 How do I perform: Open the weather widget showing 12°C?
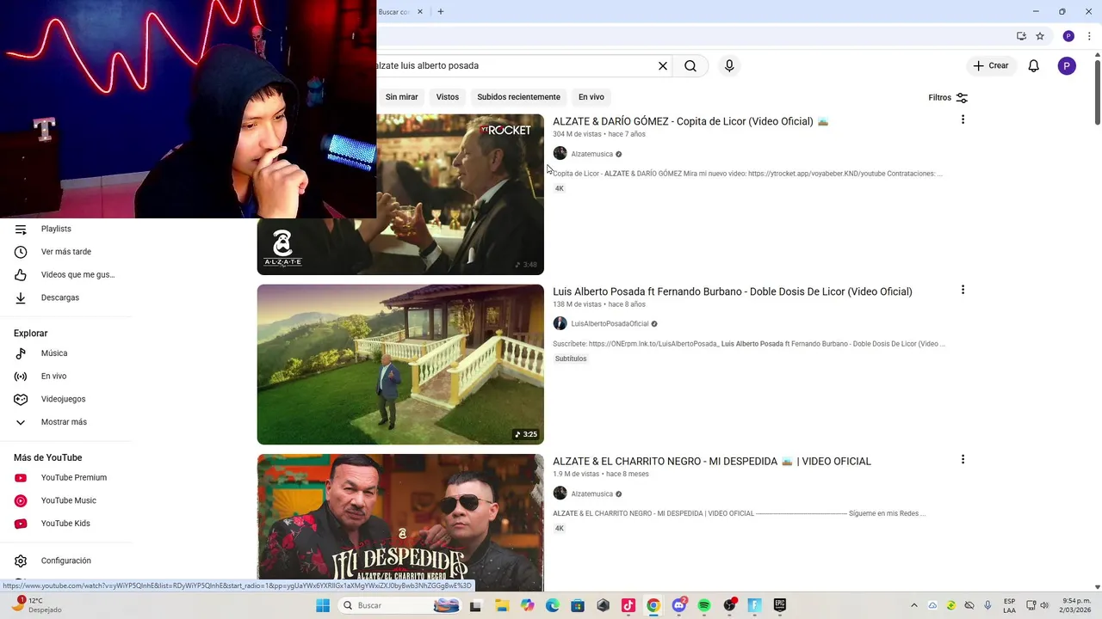34,605
